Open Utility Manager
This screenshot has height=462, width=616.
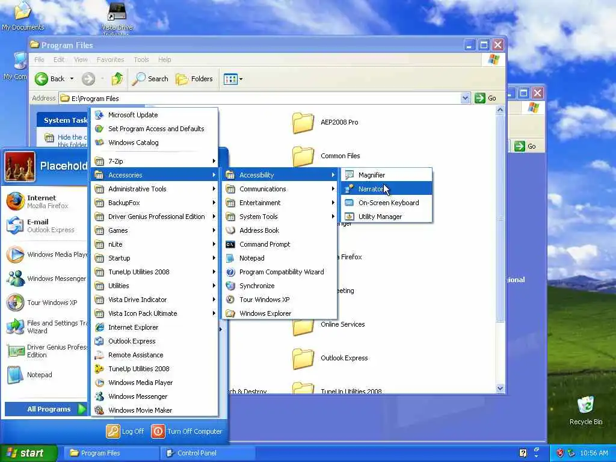tap(387, 217)
